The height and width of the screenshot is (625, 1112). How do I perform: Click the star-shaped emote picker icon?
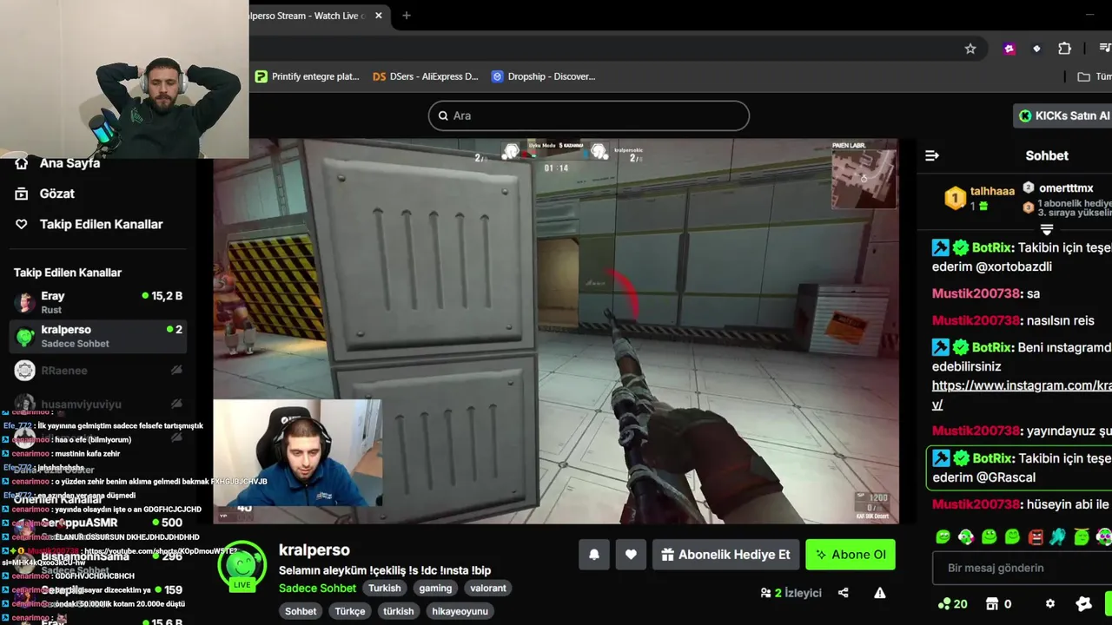(x=1083, y=603)
